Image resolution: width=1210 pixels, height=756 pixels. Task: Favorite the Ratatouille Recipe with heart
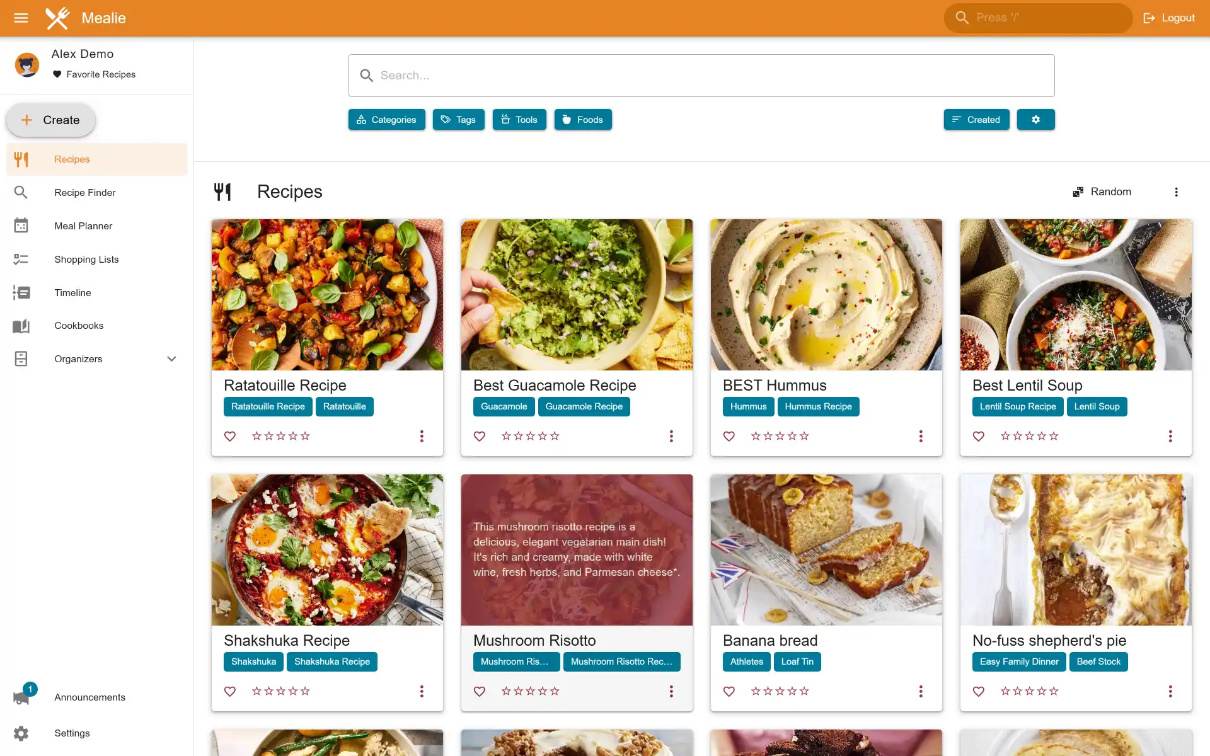(x=230, y=436)
